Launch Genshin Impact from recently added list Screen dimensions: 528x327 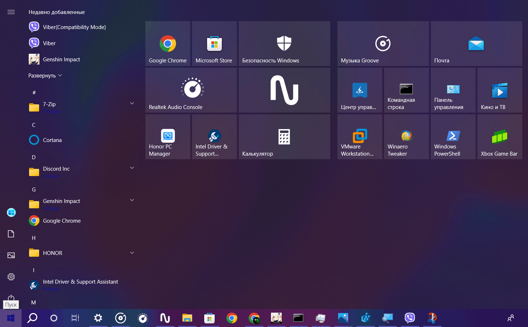[x=83, y=59]
